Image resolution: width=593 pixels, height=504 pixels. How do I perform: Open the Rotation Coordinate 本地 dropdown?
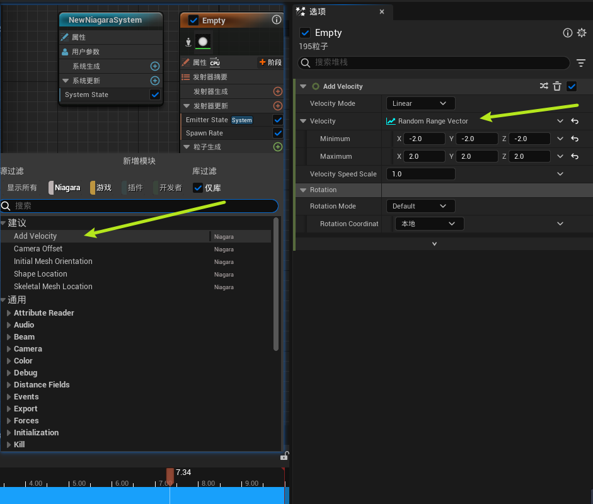(x=429, y=224)
